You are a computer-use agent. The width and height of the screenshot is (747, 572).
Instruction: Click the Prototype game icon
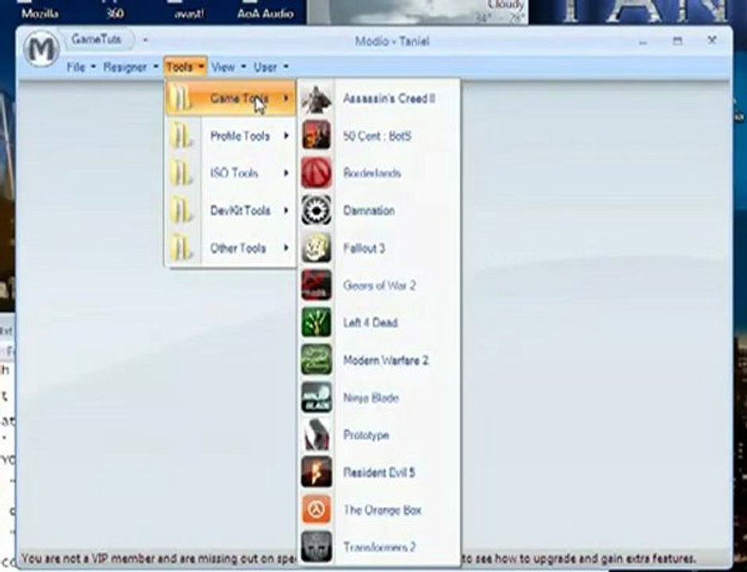click(317, 435)
